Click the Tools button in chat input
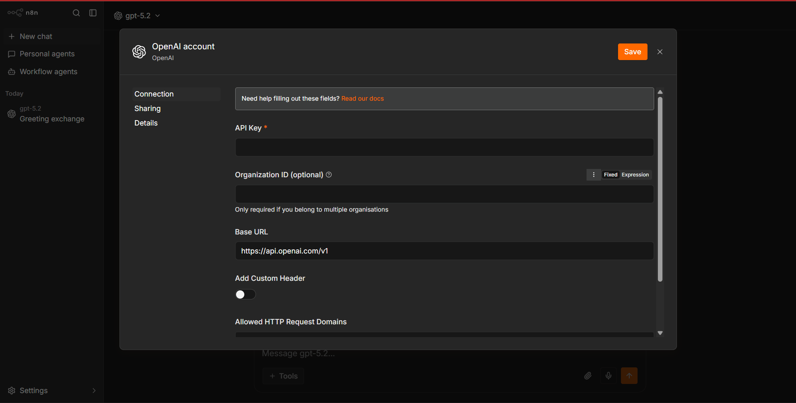796x403 pixels. click(x=283, y=376)
